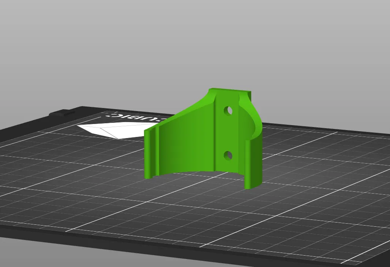Click the left grooved edge of the bracket
This screenshot has width=390, height=267.
(x=152, y=153)
